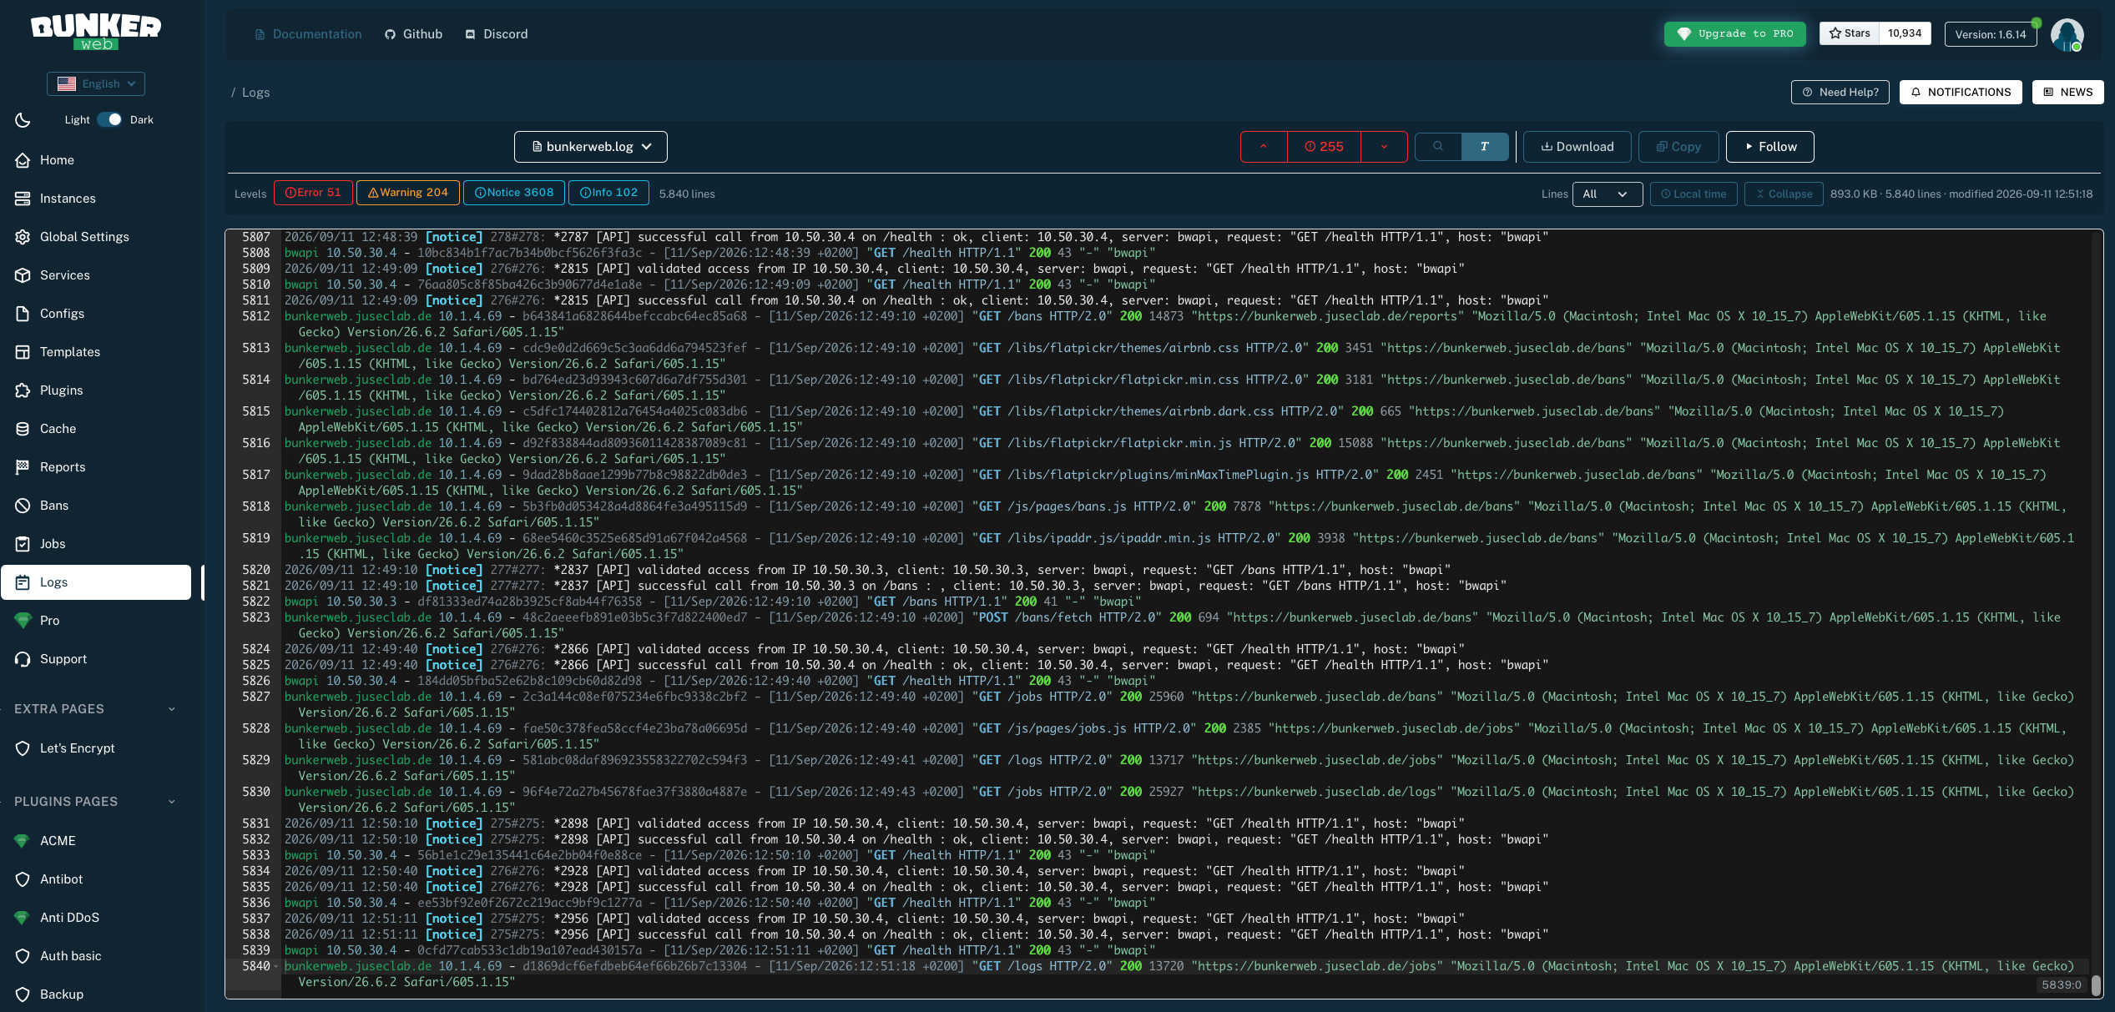Click the Logs calendar icon

pyautogui.click(x=23, y=582)
